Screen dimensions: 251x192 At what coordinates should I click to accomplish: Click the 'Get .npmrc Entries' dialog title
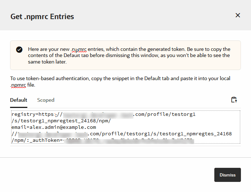(x=42, y=17)
